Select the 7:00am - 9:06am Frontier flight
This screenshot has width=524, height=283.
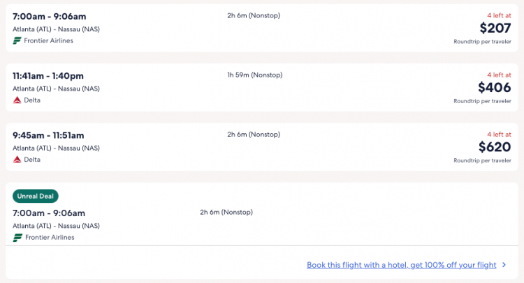click(x=50, y=16)
